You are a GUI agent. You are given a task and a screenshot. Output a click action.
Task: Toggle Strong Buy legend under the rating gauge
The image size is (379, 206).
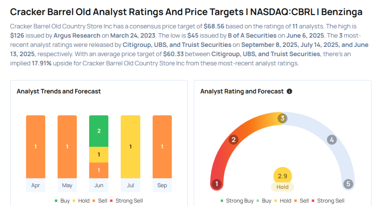click(x=237, y=201)
